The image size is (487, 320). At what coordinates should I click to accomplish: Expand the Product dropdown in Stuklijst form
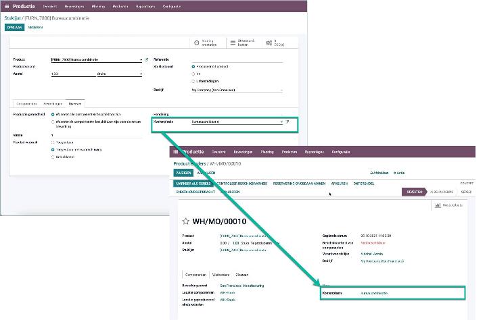click(141, 59)
